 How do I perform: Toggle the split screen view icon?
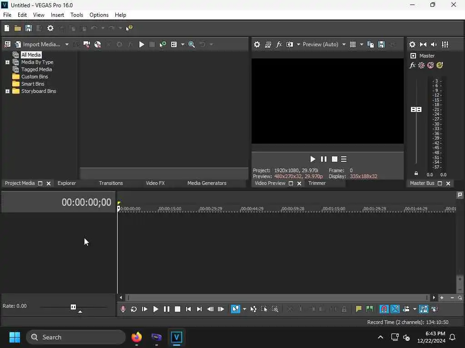coord(290,44)
